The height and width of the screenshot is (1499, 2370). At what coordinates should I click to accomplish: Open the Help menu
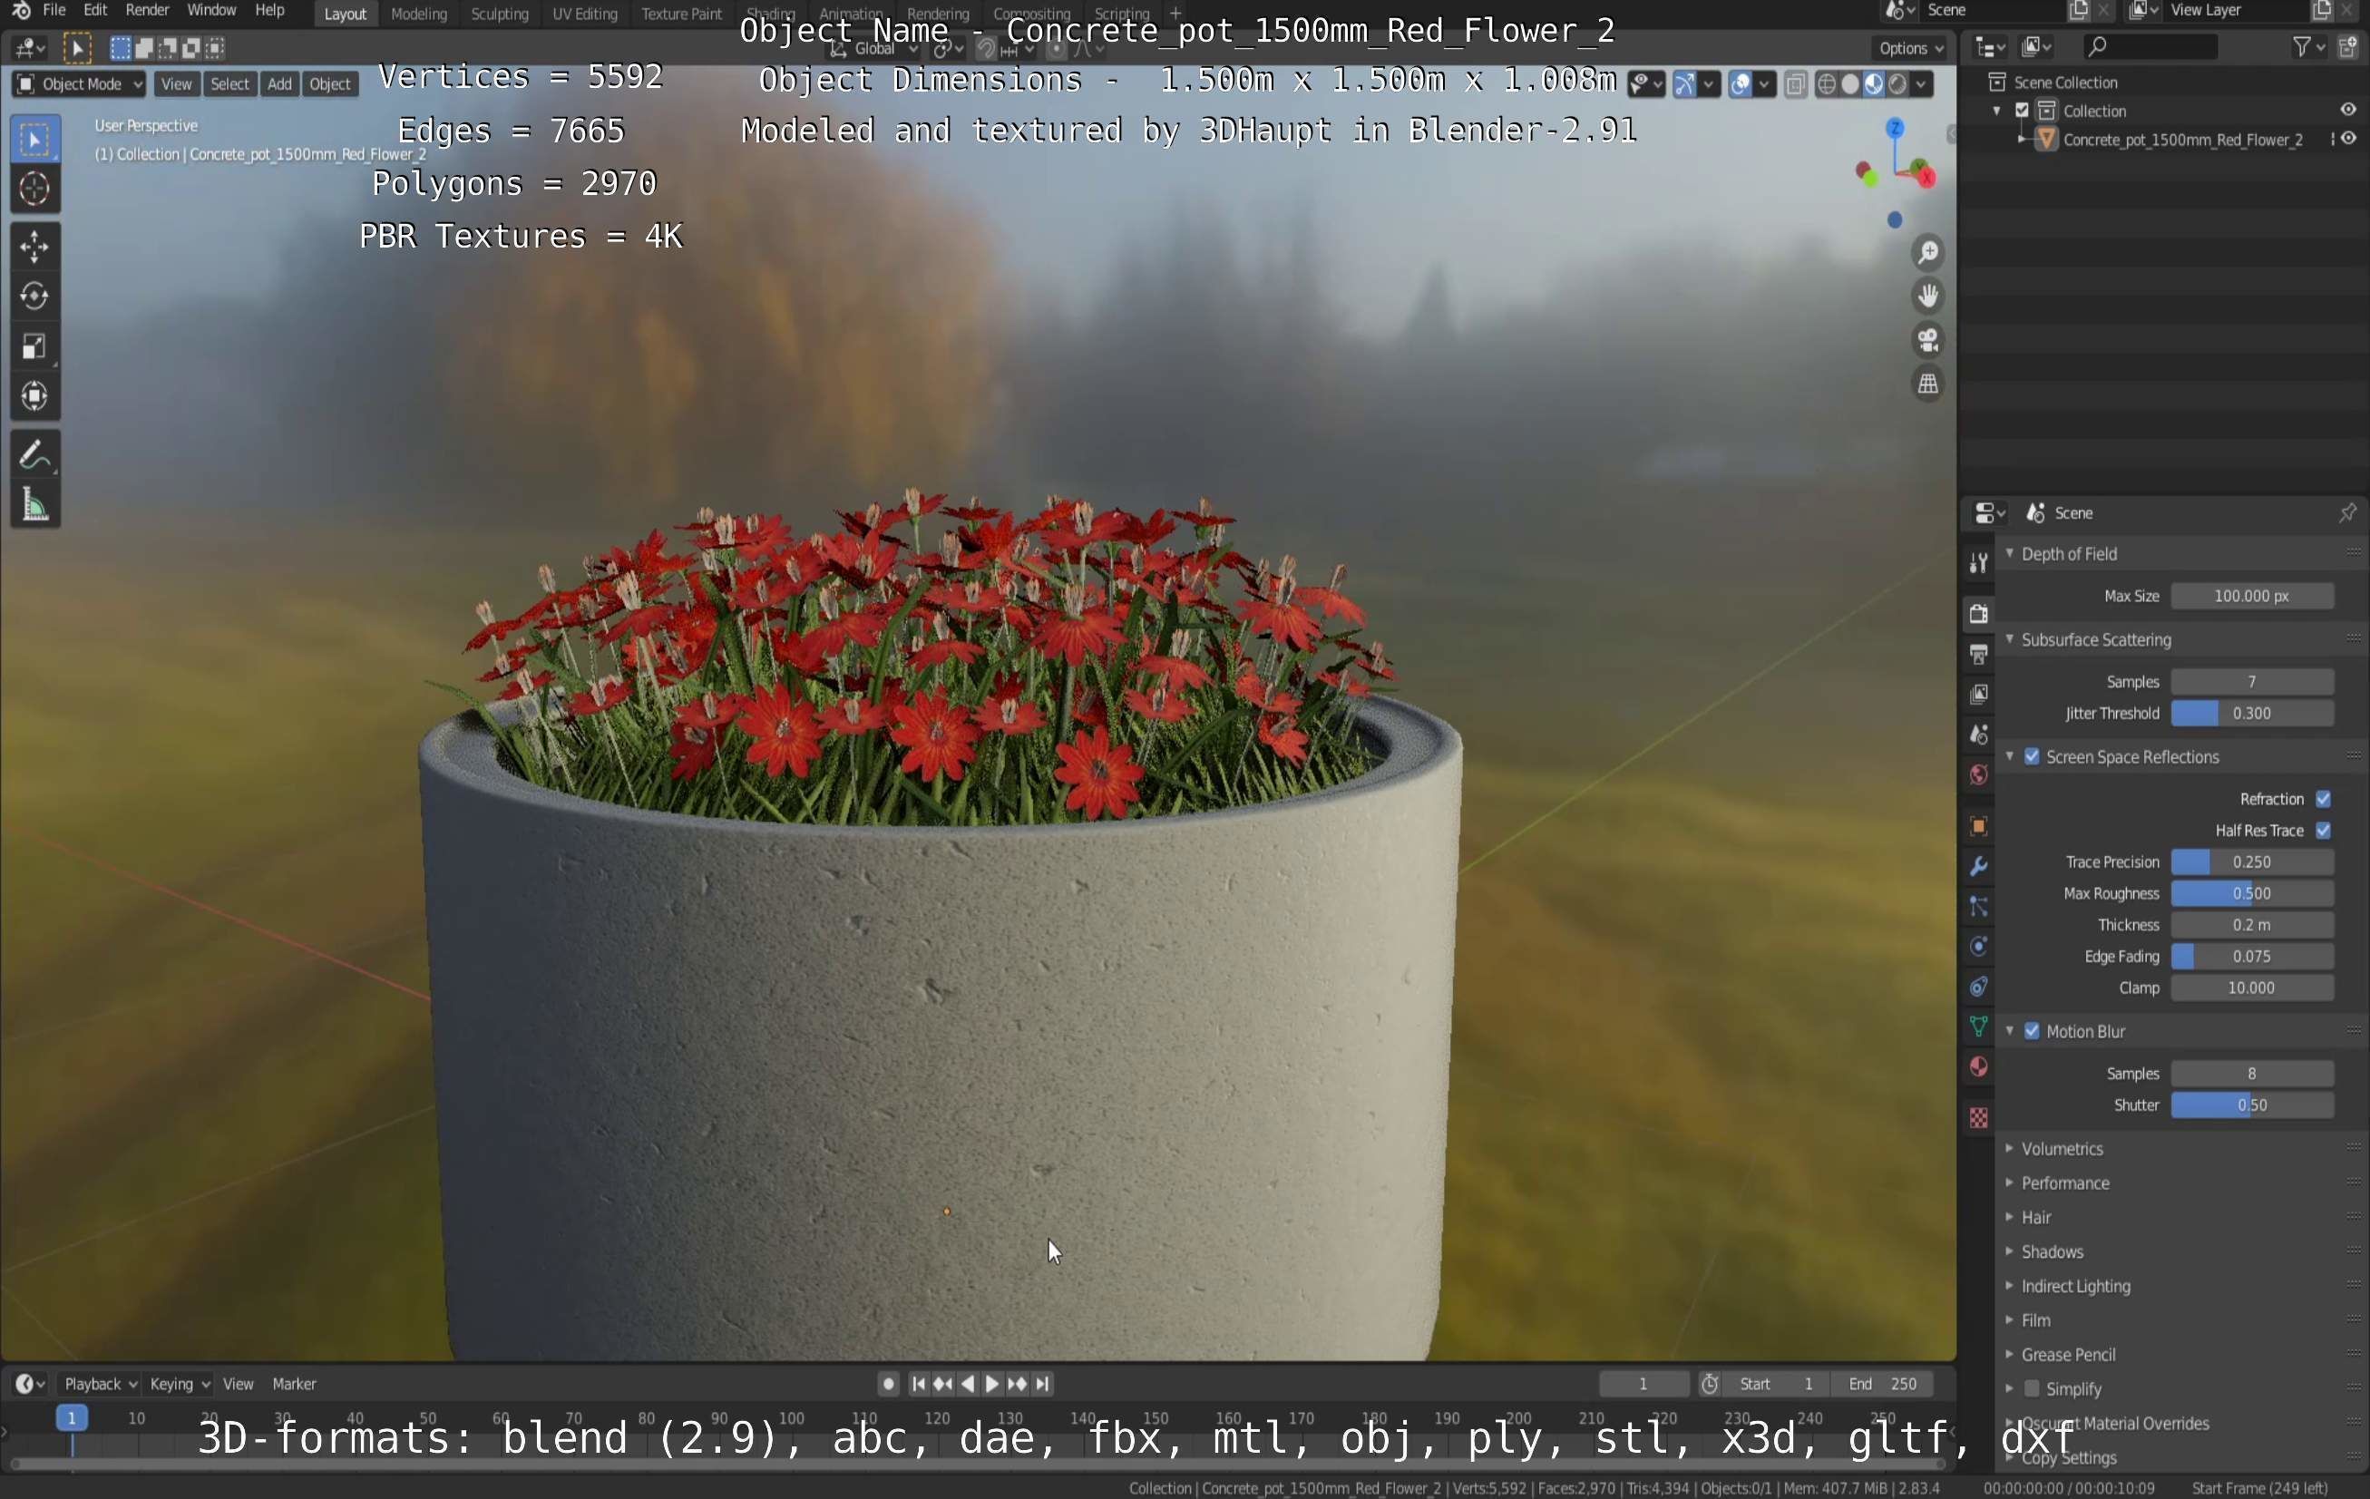point(268,11)
